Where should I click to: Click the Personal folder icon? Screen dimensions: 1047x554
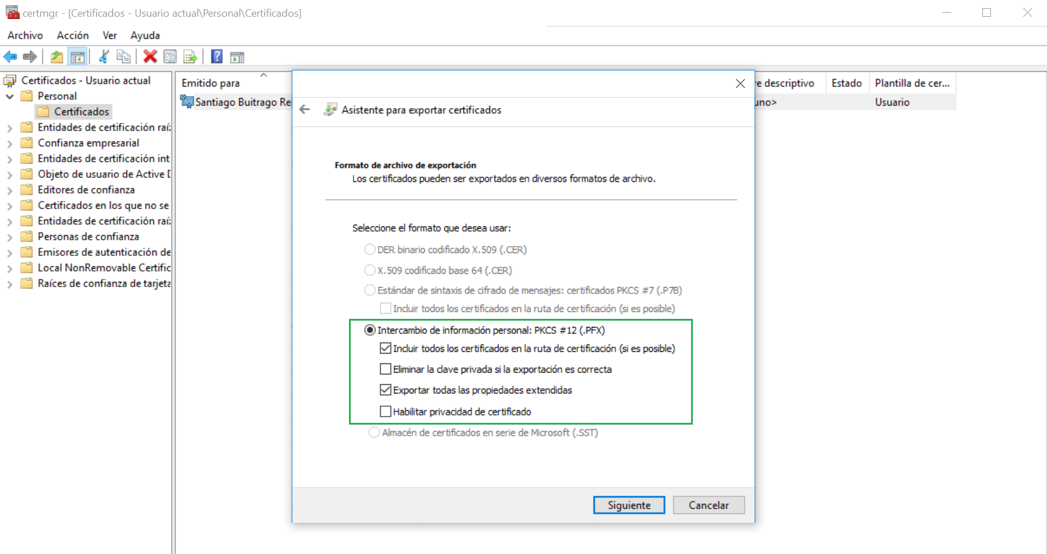(x=27, y=96)
